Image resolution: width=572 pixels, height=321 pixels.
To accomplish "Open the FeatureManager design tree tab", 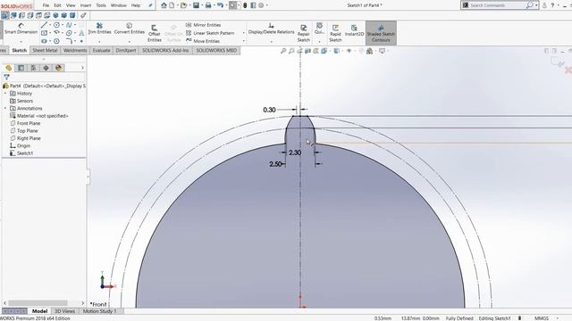I will pos(8,68).
